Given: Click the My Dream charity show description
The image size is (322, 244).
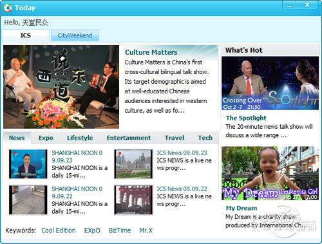Looking at the screenshot, I should click(x=267, y=221).
